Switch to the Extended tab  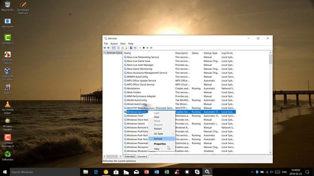(x=130, y=156)
